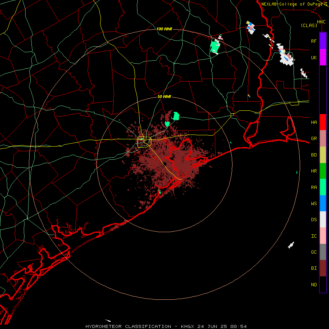Click the "BI" legend label

pos(314,268)
